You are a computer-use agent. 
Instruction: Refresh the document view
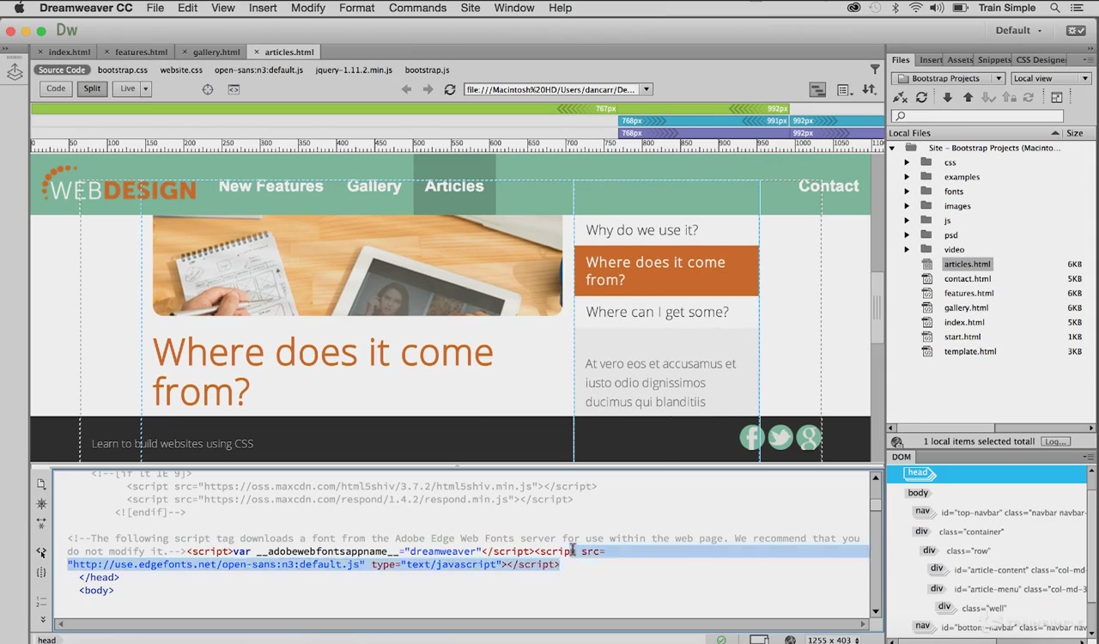449,89
